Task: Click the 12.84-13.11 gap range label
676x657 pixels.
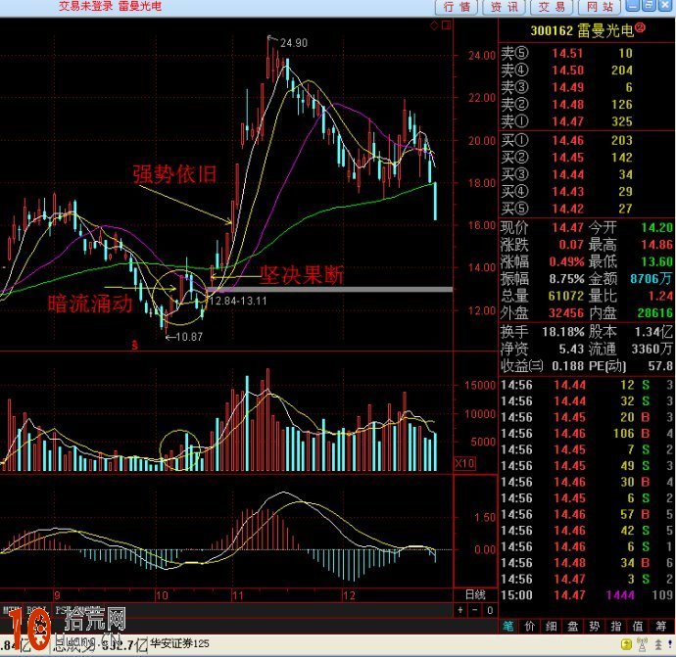Action: click(x=238, y=301)
